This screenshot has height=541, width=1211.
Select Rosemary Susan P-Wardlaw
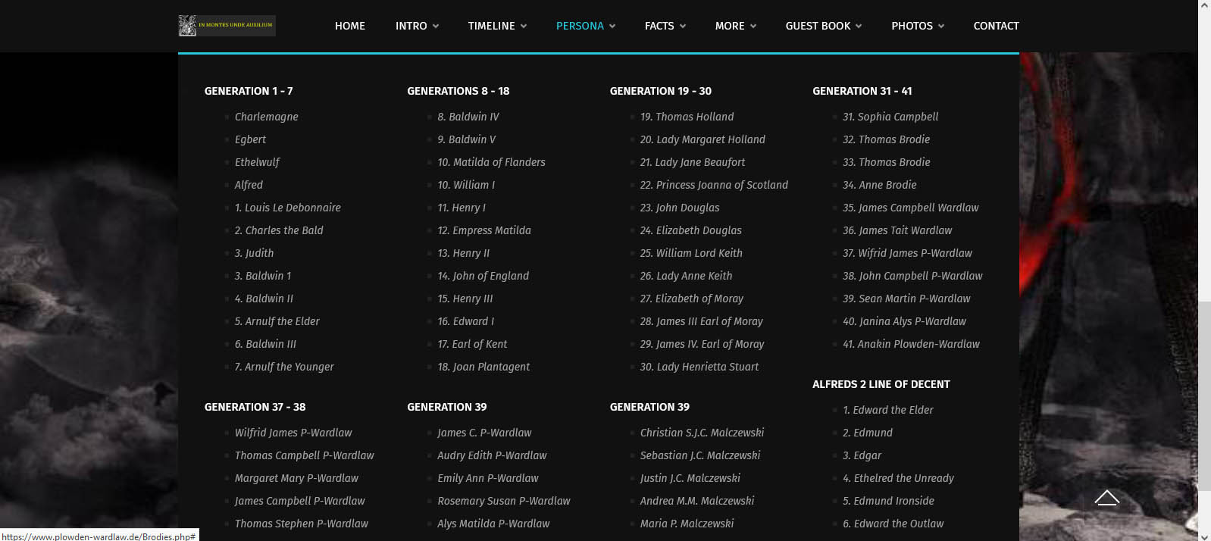[x=503, y=501]
